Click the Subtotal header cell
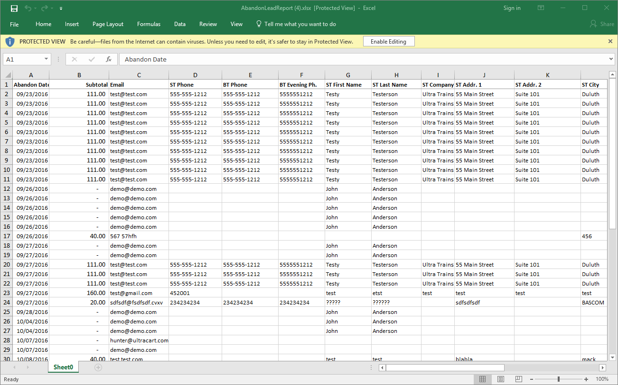Viewport: 618px width, 385px height. click(x=79, y=85)
